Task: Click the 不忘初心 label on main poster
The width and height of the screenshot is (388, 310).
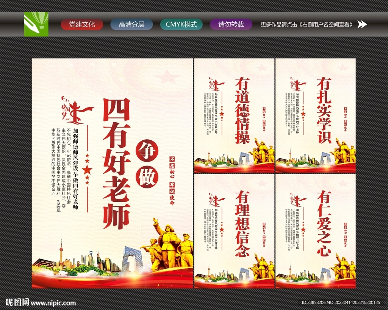Action: [172, 167]
